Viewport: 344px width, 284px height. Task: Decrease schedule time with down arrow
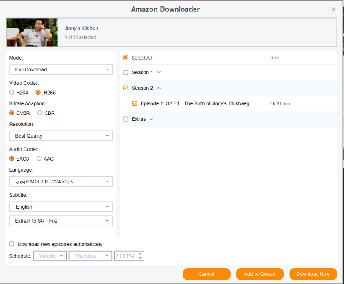[140, 258]
